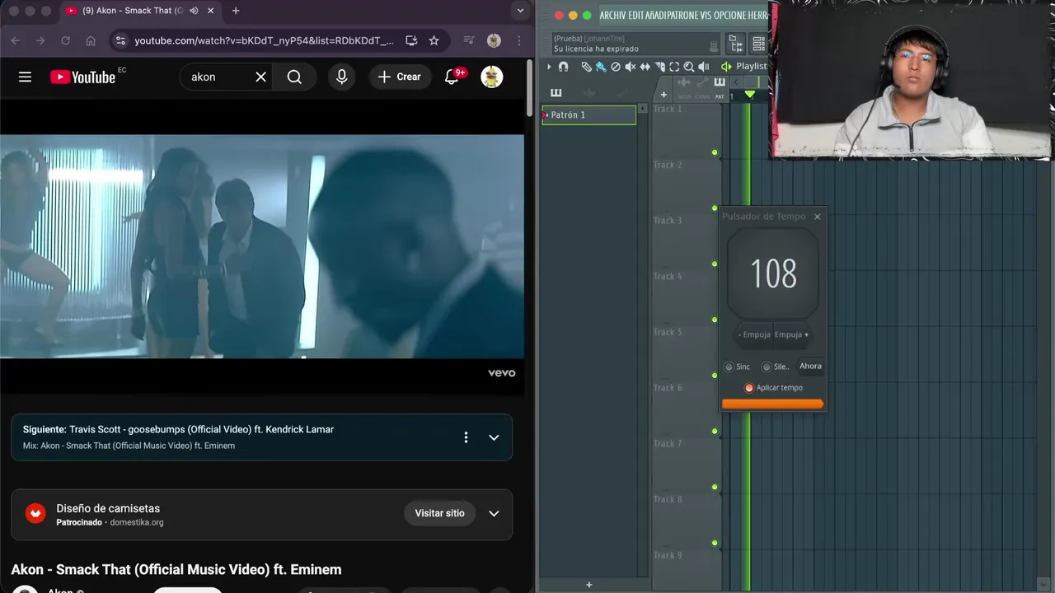This screenshot has height=593, width=1055.
Task: Toggle the Sinc radio option
Action: [x=729, y=367]
